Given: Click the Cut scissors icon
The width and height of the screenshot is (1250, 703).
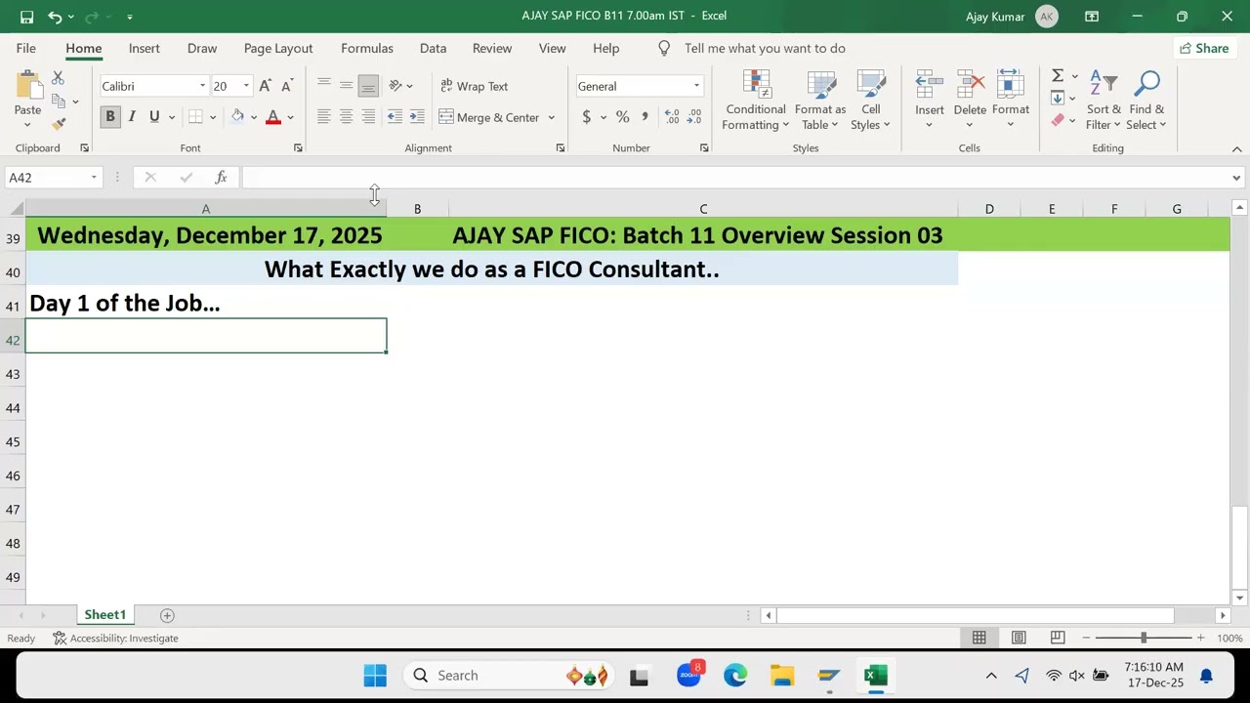Looking at the screenshot, I should (x=58, y=78).
